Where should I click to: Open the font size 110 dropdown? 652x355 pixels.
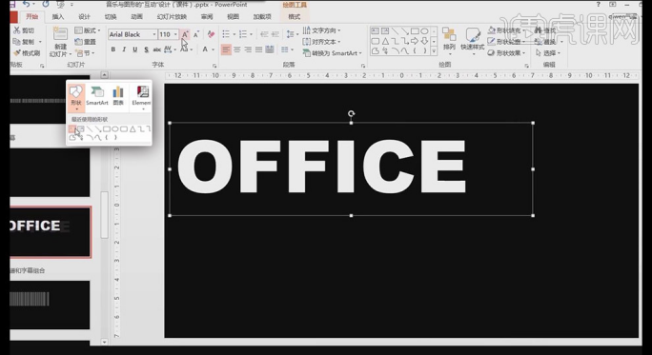tap(176, 34)
